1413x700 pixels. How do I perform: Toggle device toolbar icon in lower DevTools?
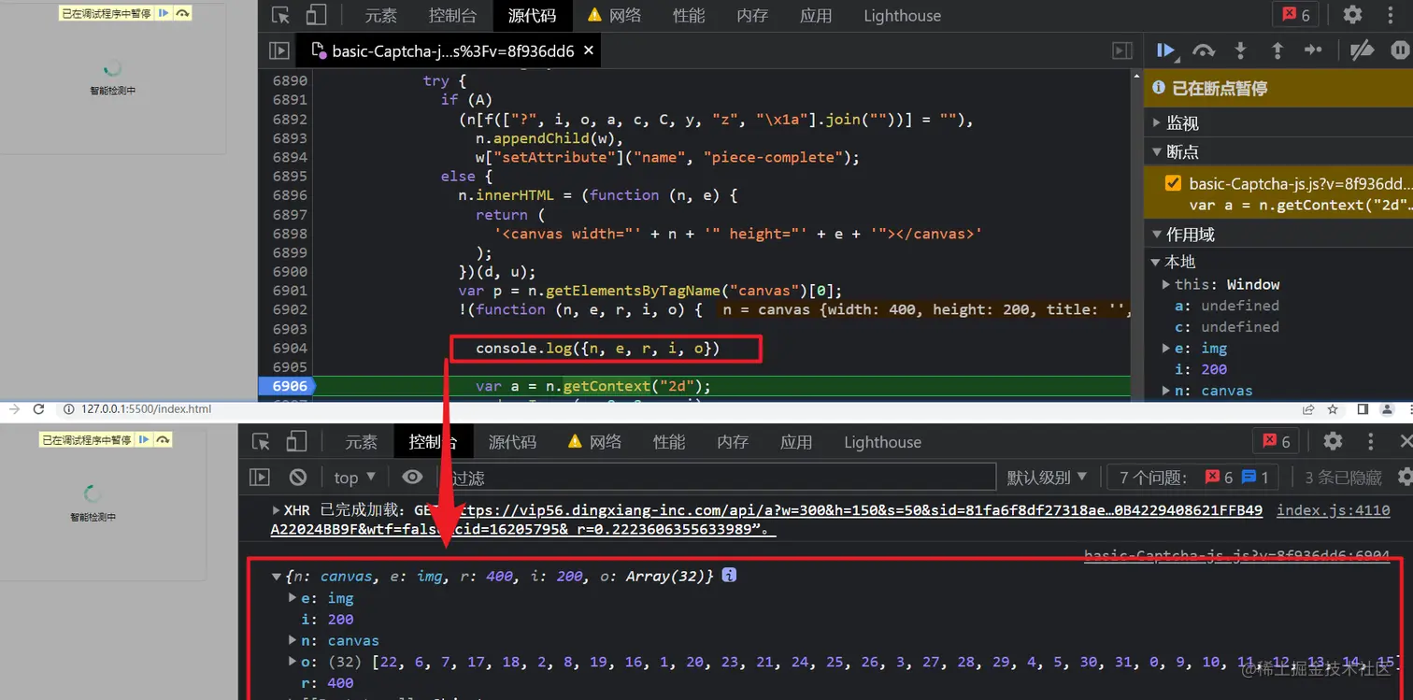pos(296,442)
